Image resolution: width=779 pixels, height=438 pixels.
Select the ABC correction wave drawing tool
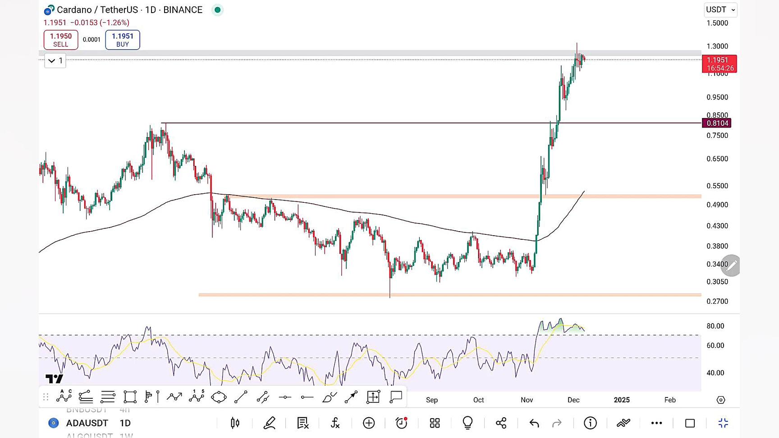coord(64,397)
